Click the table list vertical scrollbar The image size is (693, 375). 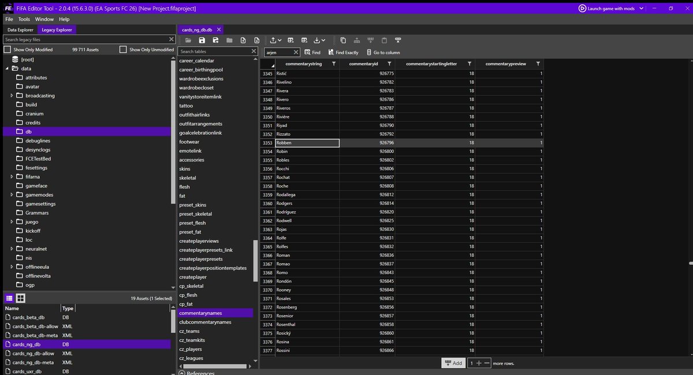point(255,261)
